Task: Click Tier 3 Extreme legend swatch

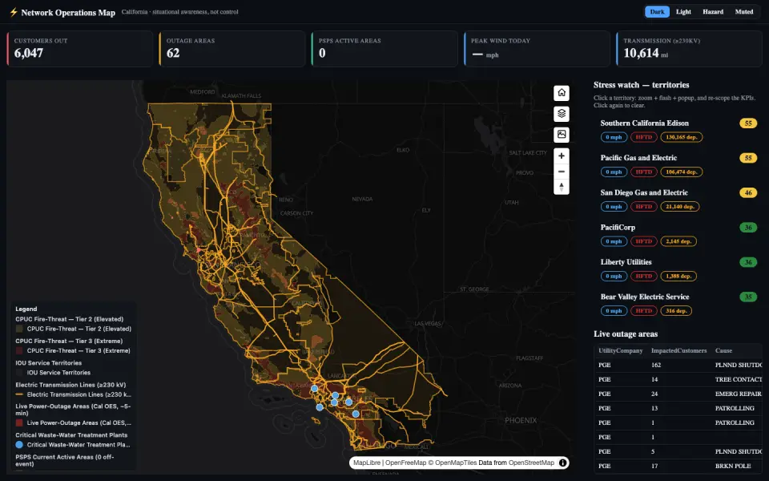Action: coord(19,351)
